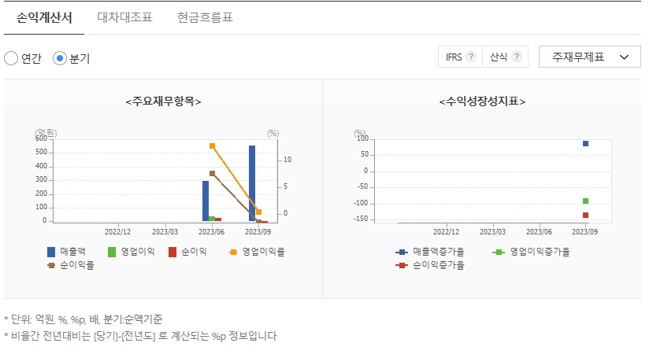653x354 pixels.
Task: Open the 대차대조표 tab
Action: point(124,17)
